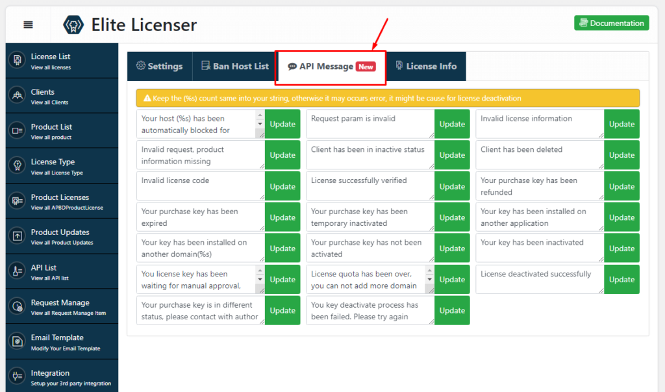Click the 'View all Request Manage Item' subtitle
This screenshot has width=665, height=392.
[68, 313]
